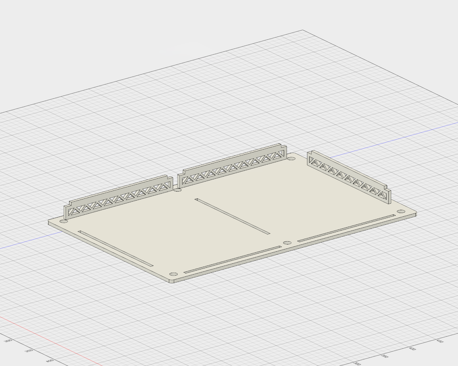Select the long slot along the plate's left edge

pyautogui.click(x=116, y=248)
